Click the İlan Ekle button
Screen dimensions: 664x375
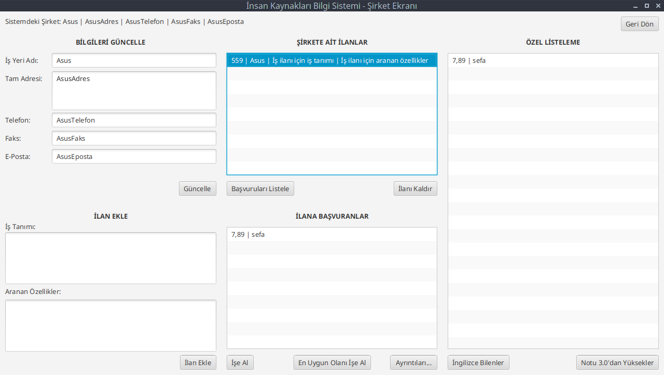tap(198, 363)
